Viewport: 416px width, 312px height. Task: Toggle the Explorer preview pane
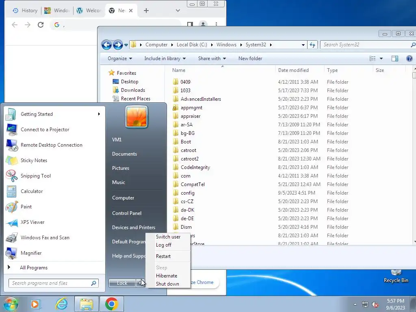395,58
